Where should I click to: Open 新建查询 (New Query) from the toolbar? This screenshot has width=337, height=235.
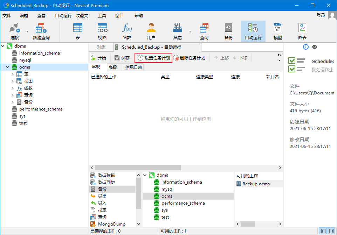tap(41, 31)
